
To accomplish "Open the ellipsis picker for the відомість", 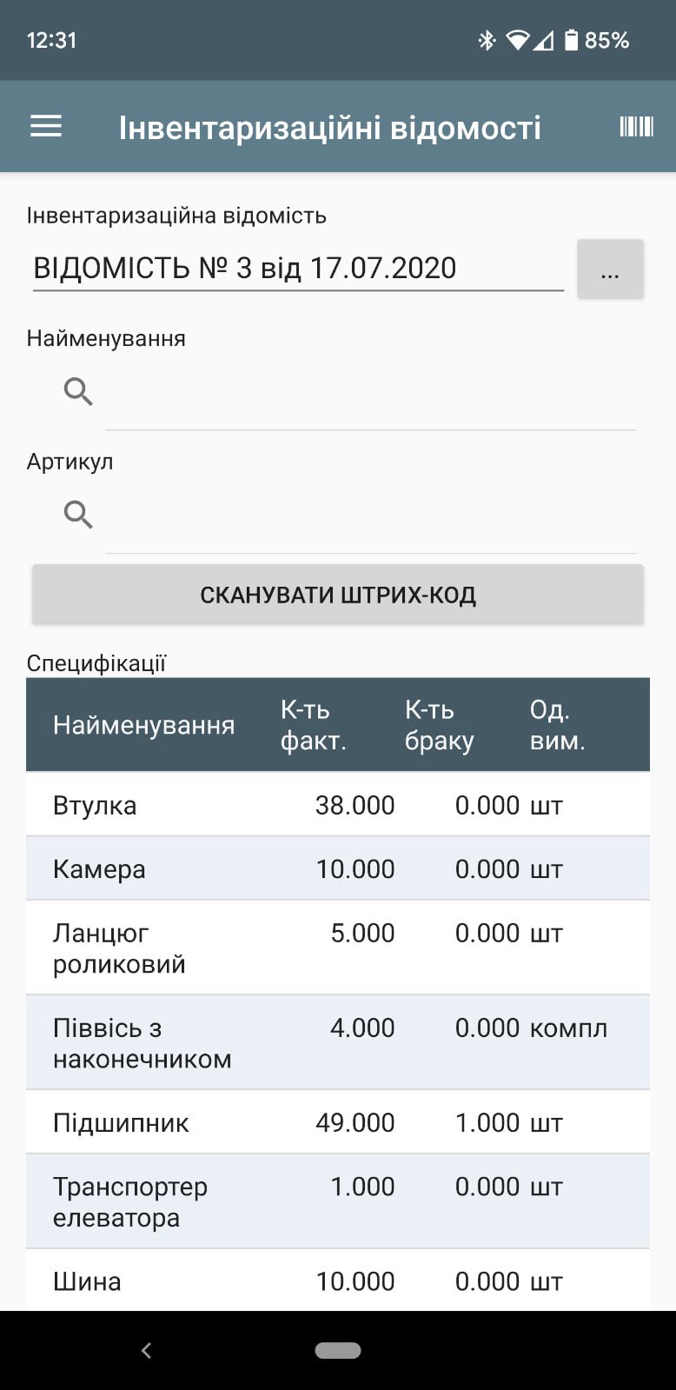I will coord(610,269).
